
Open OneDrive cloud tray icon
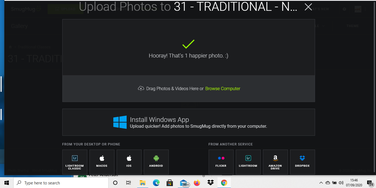click(328, 183)
